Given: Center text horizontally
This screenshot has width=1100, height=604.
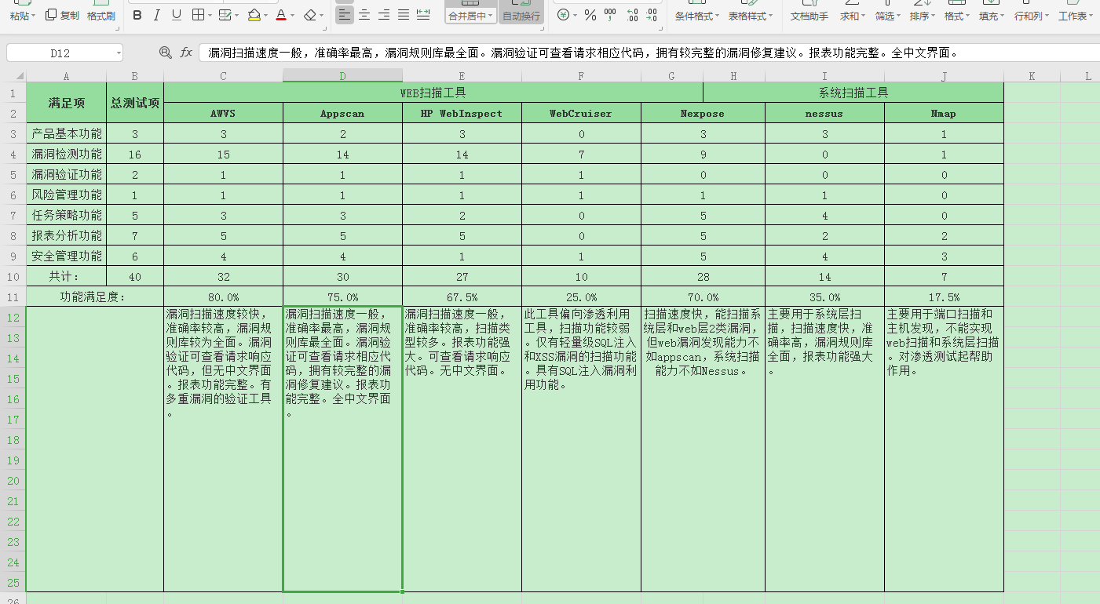Looking at the screenshot, I should click(x=364, y=15).
